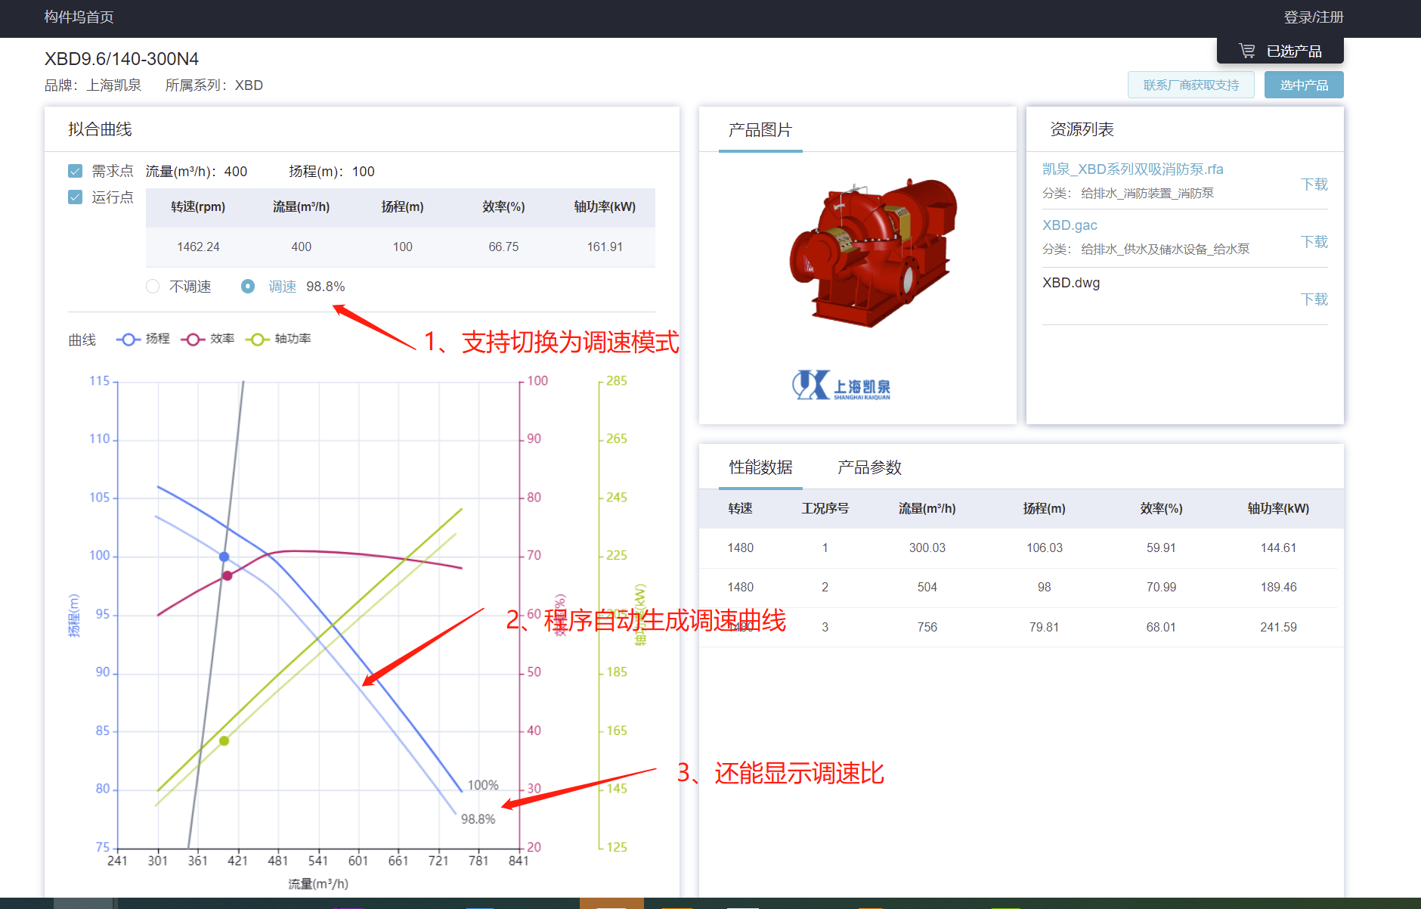
Task: Click the 106.03 head value in row 1
Action: click(x=1044, y=548)
